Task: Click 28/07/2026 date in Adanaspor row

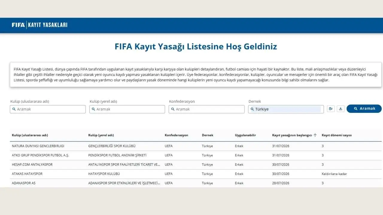Action: point(281,183)
